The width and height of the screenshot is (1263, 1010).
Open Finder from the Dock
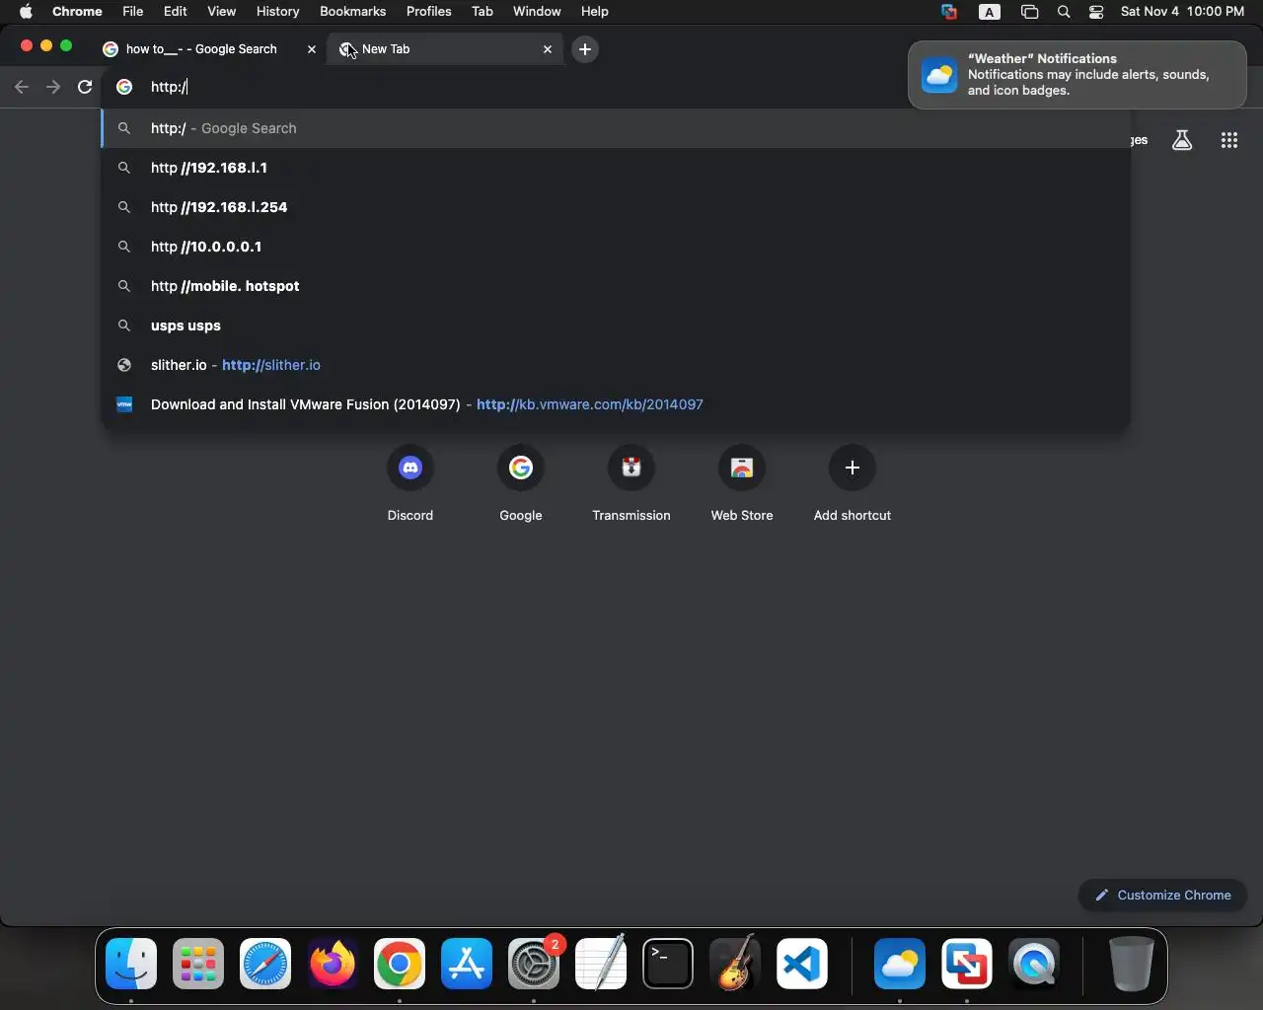point(131,964)
